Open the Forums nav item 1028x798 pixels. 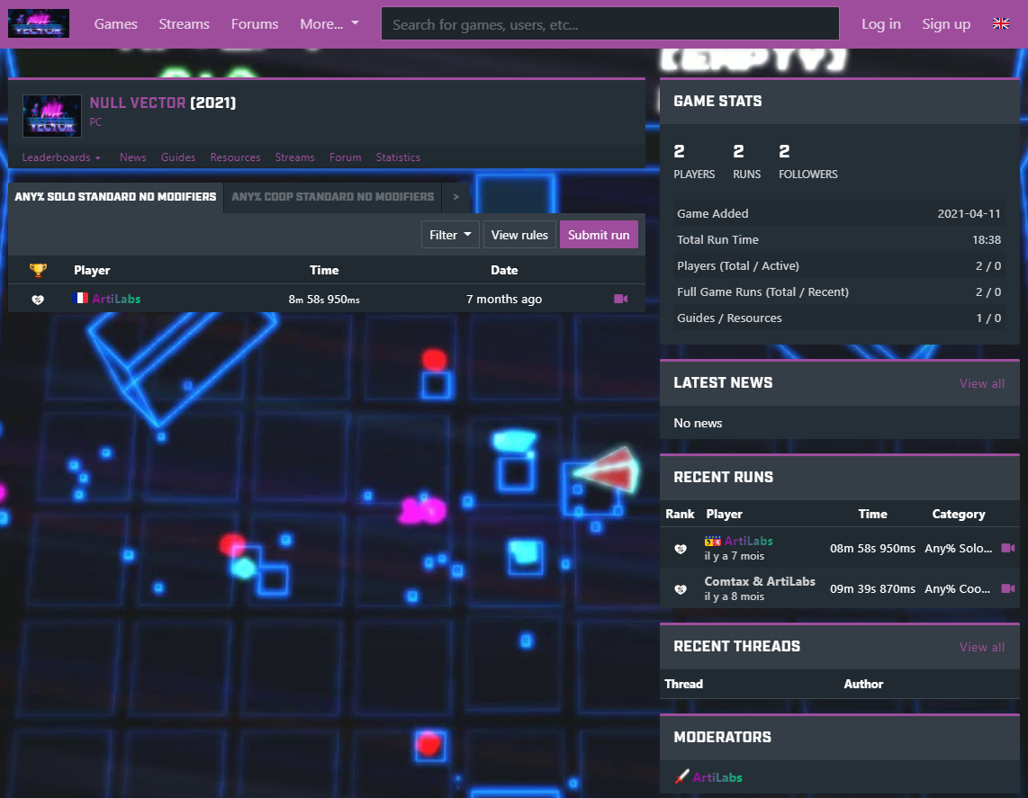coord(255,23)
